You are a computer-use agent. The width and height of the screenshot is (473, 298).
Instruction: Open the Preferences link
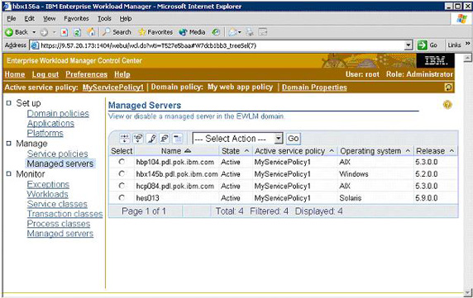pos(86,74)
